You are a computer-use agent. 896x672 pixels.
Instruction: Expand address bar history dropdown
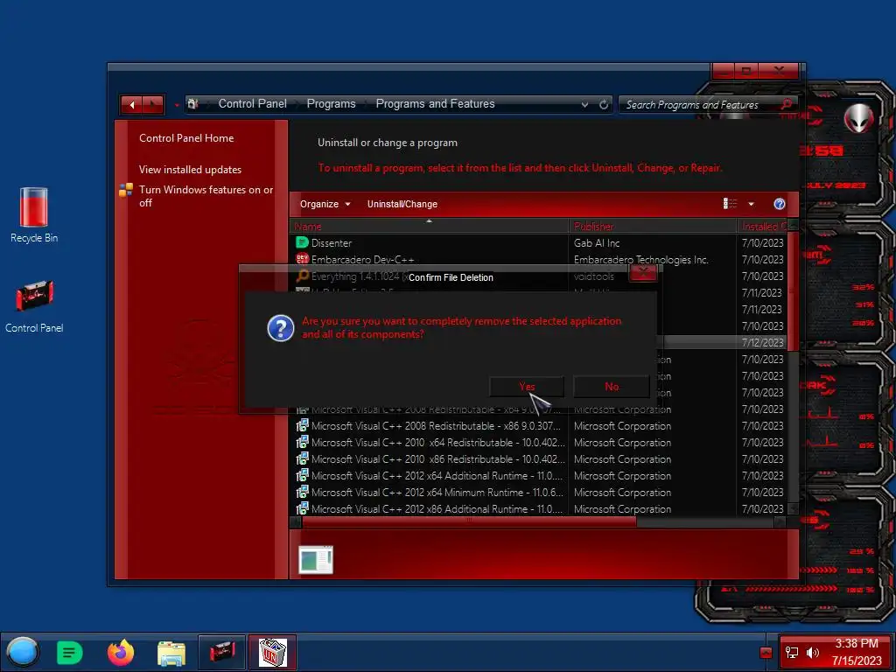click(x=584, y=105)
